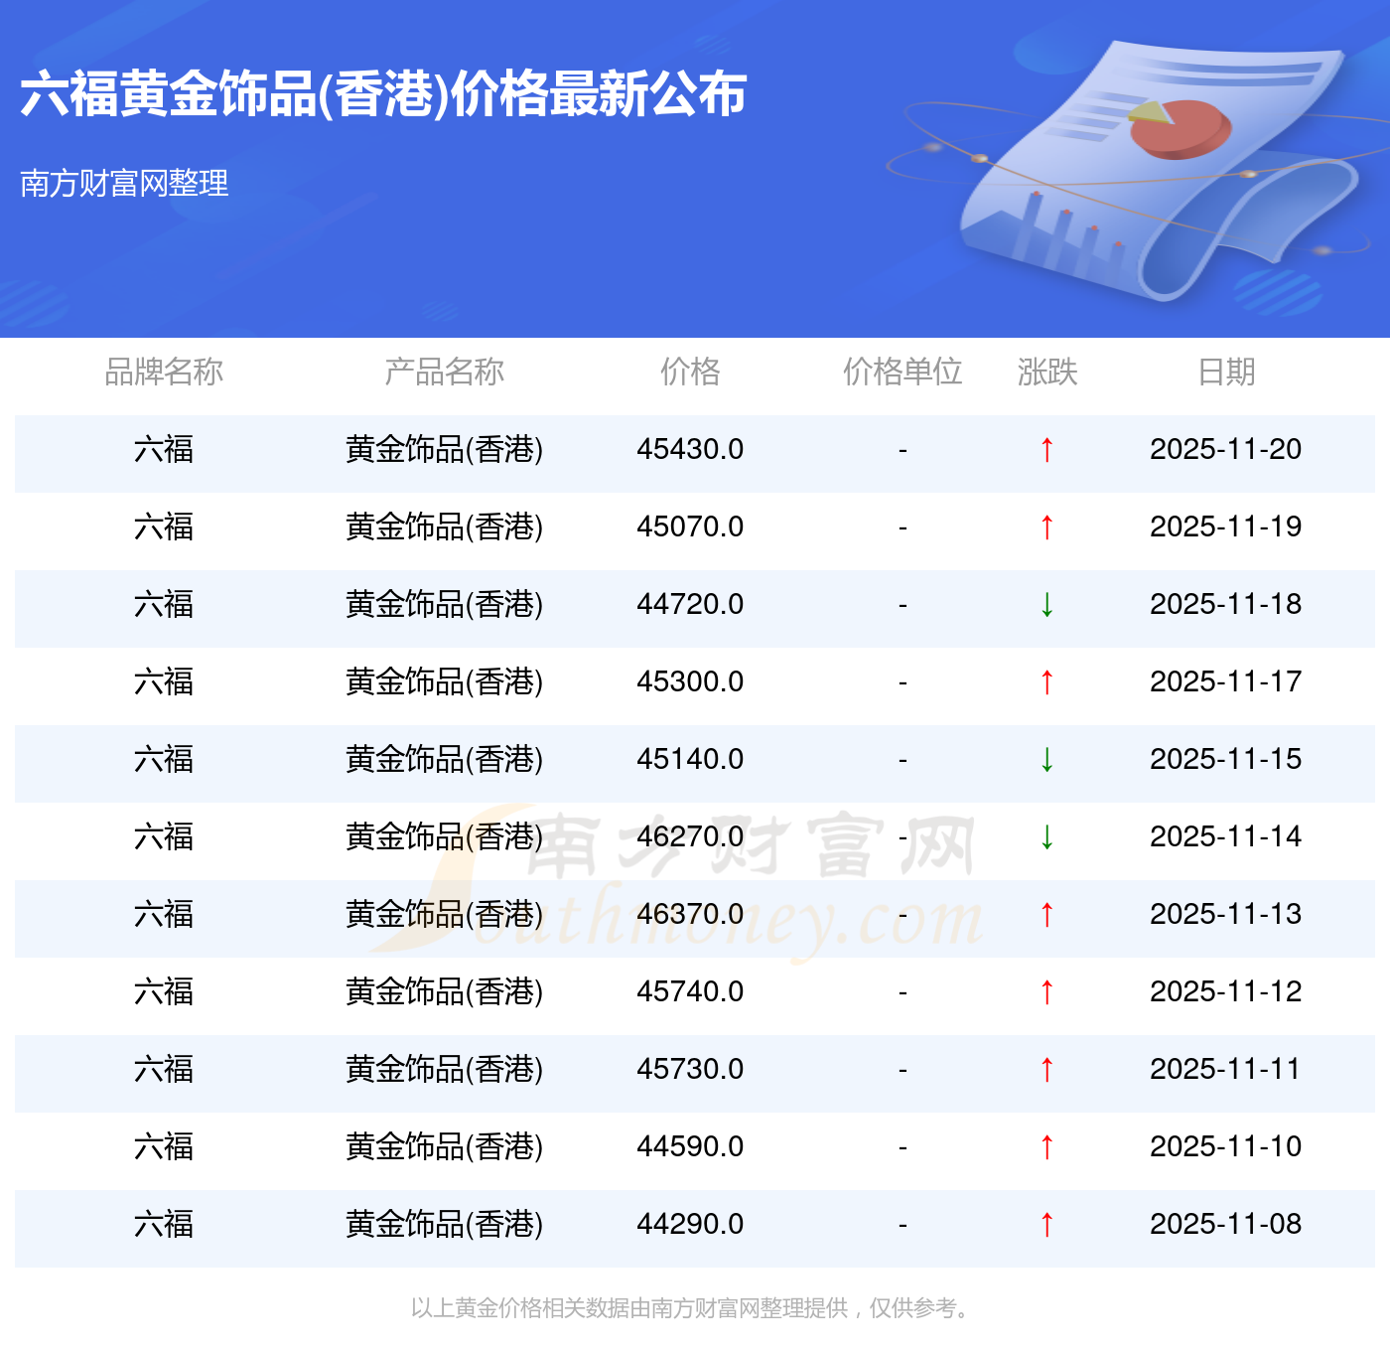1390x1353 pixels.
Task: Click the title 六福黄金饰品(香港)价格最新公布
Action: [x=383, y=94]
